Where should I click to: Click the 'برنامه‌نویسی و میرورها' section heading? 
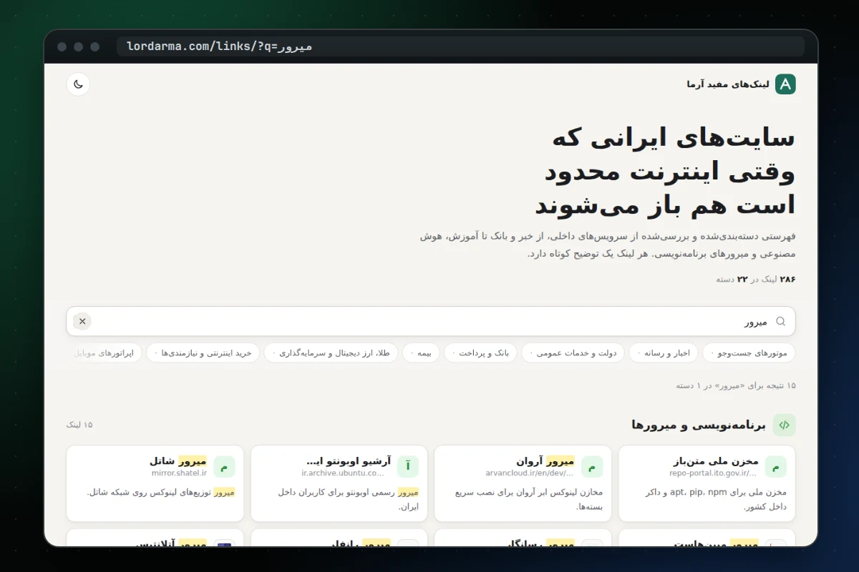[x=699, y=425]
